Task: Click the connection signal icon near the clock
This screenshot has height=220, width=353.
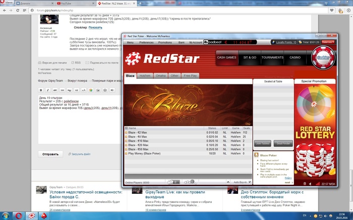Action: click(317, 184)
